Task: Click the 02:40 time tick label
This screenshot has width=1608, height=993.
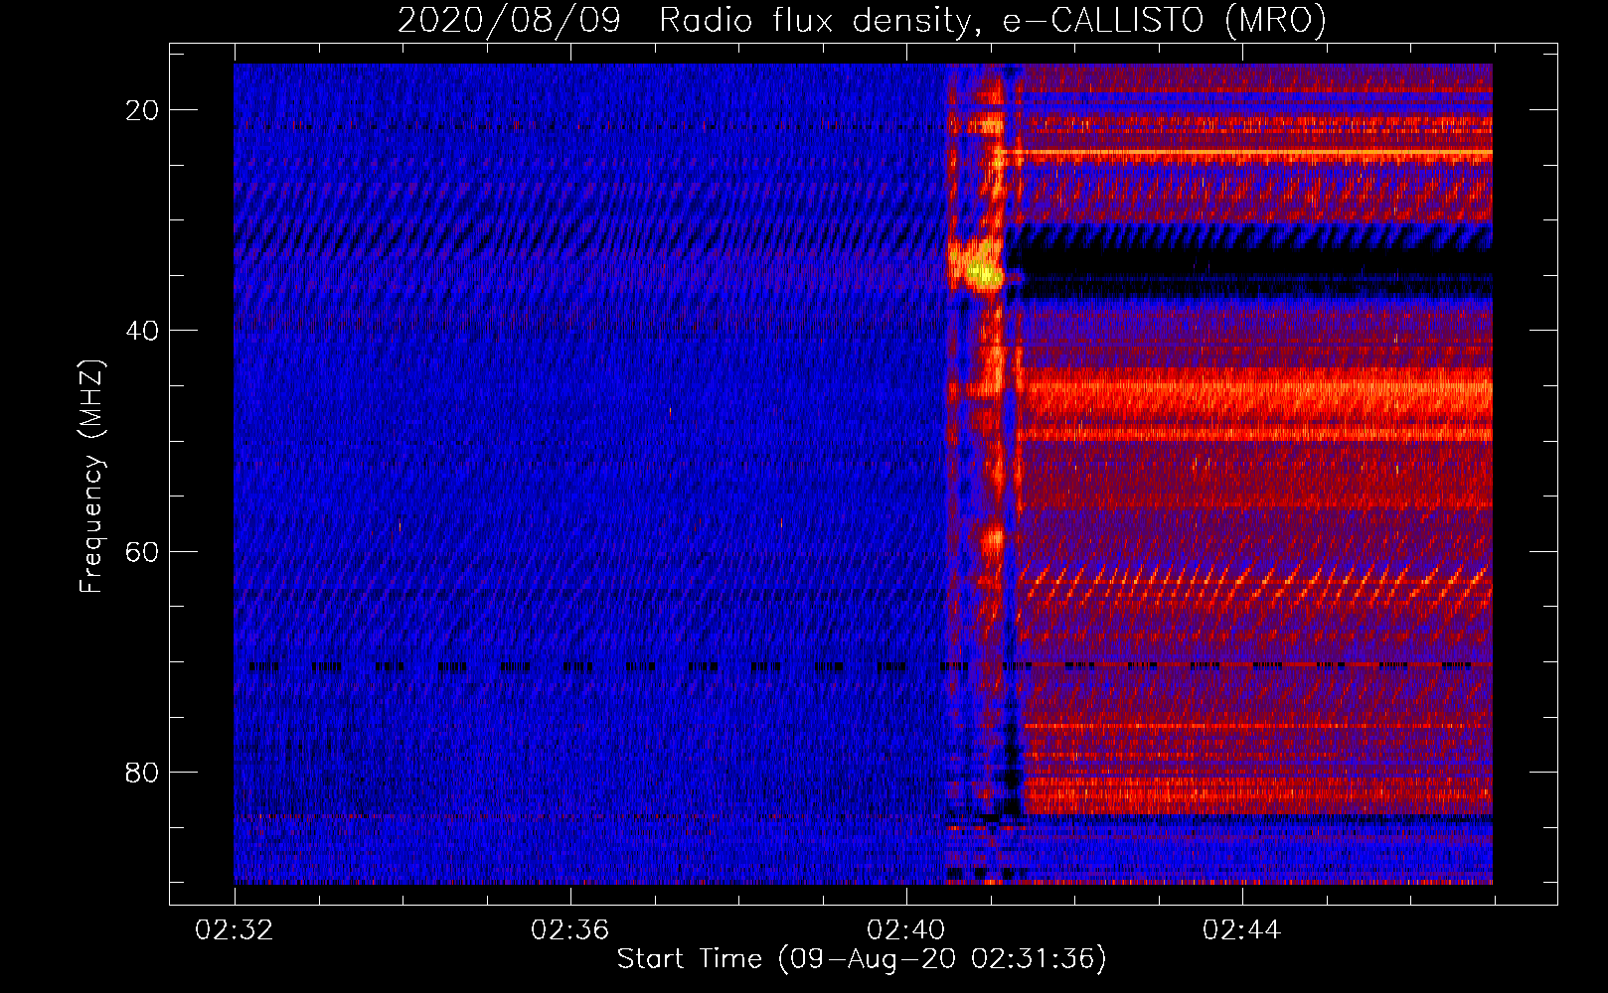Action: (x=906, y=930)
